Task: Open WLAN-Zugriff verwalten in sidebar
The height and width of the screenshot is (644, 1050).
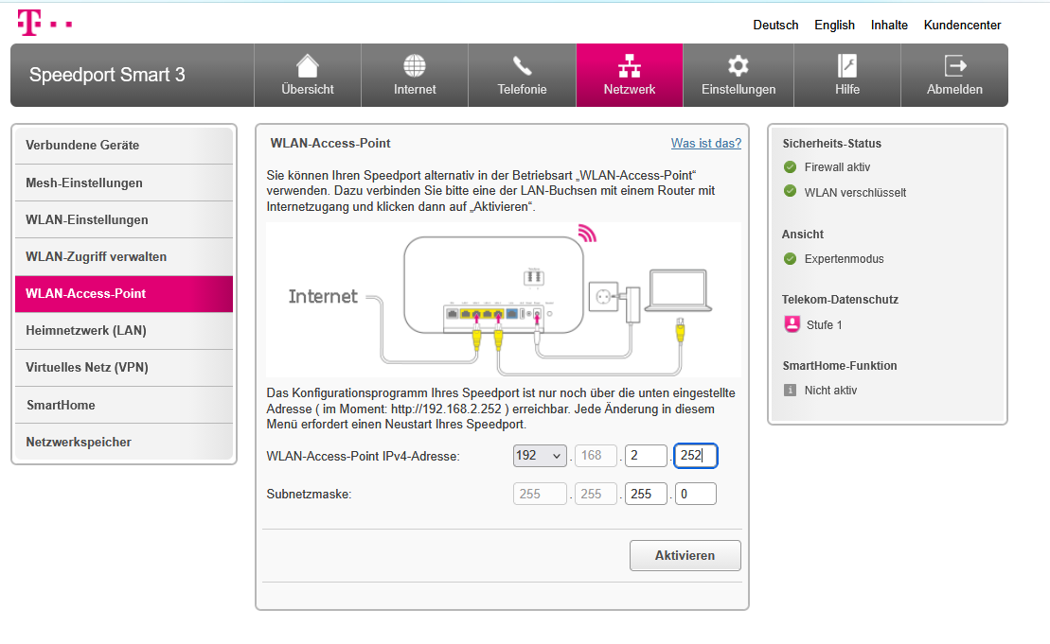Action: (x=124, y=257)
